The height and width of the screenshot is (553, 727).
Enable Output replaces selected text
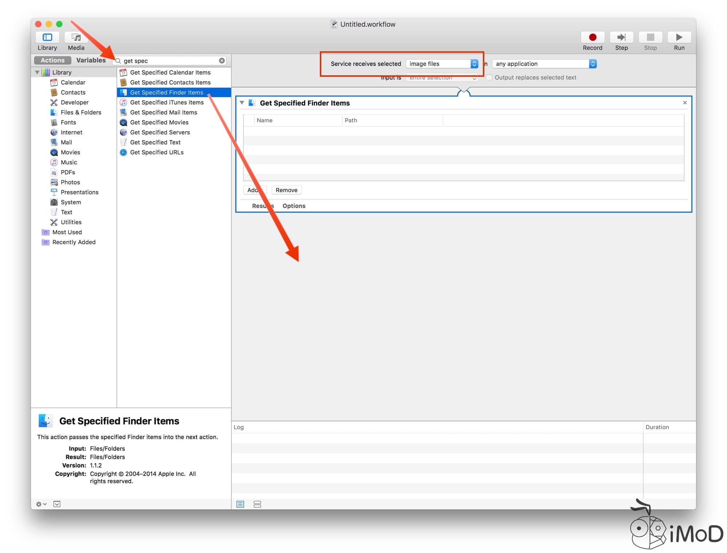[489, 77]
